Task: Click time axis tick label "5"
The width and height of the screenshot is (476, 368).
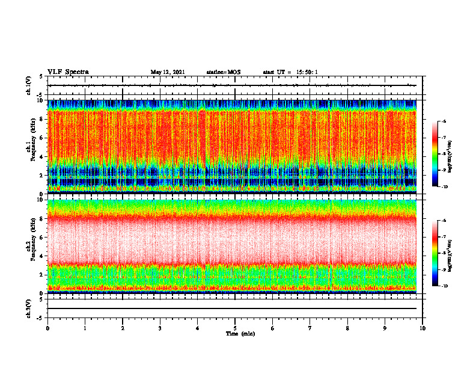Action: 235,328
